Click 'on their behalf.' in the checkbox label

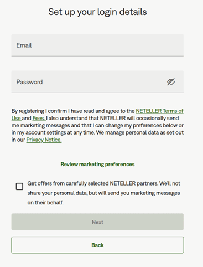click(45, 203)
